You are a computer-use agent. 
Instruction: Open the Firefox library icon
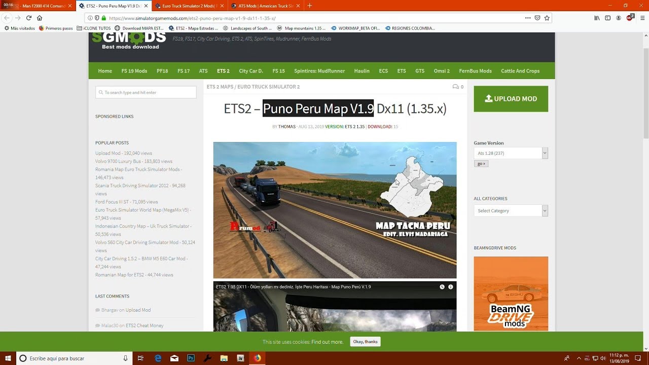(x=598, y=18)
